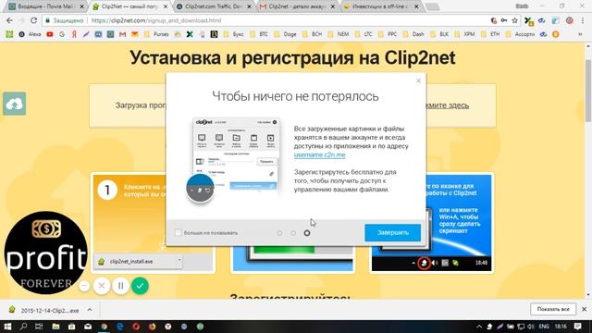Click the red X recorder cancel button
The width and height of the screenshot is (592, 333).
(x=102, y=286)
